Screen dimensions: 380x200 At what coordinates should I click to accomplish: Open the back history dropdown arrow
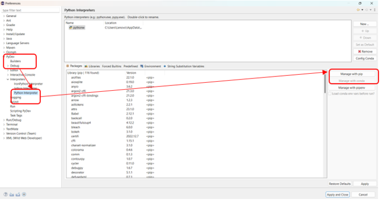(x=362, y=10)
